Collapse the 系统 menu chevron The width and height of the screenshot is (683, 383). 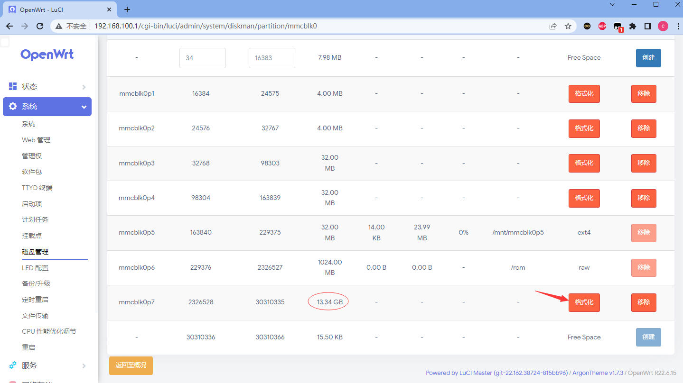pyautogui.click(x=84, y=107)
